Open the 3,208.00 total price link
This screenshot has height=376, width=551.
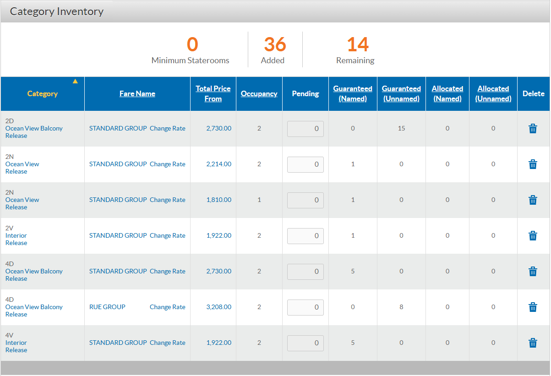tap(219, 307)
